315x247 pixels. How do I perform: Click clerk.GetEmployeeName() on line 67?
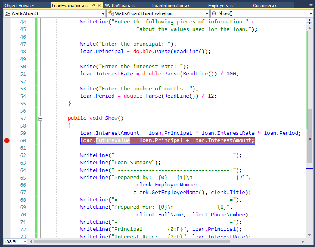tap(169, 193)
